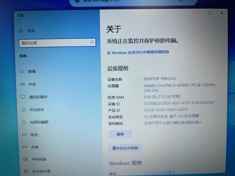Click the 设备 ID label
Image resolution: width=235 pixels, height=176 pixels.
[x=114, y=104]
